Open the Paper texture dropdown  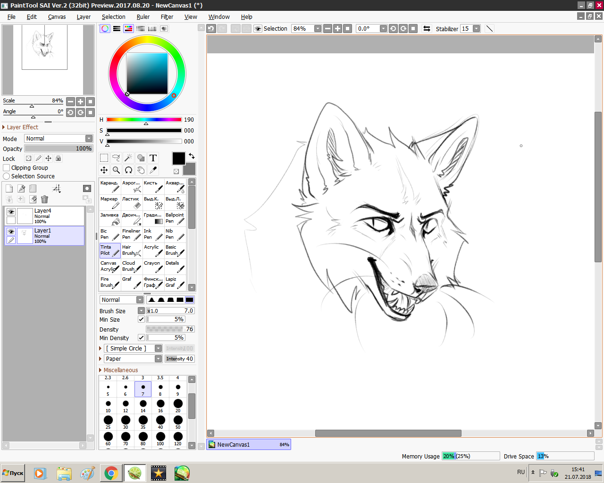tap(133, 359)
